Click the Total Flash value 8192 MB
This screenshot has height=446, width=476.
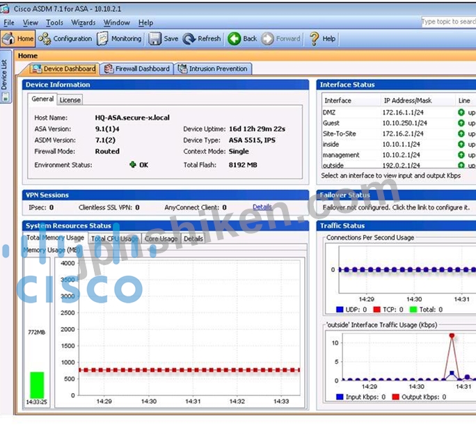pos(243,165)
